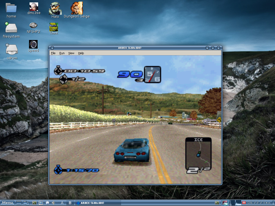Image resolution: width=275 pixels, height=206 pixels.
Task: Open the Run menu in ARBEX
Action: tap(62, 53)
